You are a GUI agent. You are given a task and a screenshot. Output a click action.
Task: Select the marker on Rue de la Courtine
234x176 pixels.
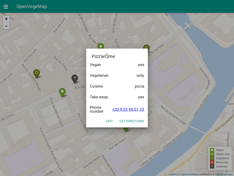tap(146, 48)
